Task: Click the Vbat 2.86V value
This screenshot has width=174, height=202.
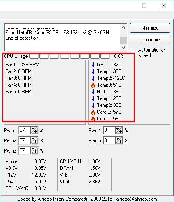Action: click(94, 182)
